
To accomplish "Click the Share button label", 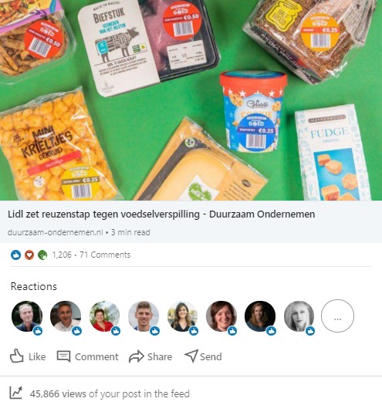I will pos(160,356).
